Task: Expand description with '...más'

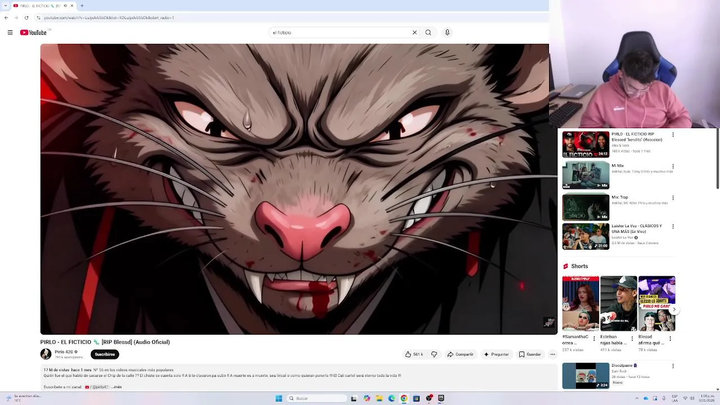Action: point(116,387)
